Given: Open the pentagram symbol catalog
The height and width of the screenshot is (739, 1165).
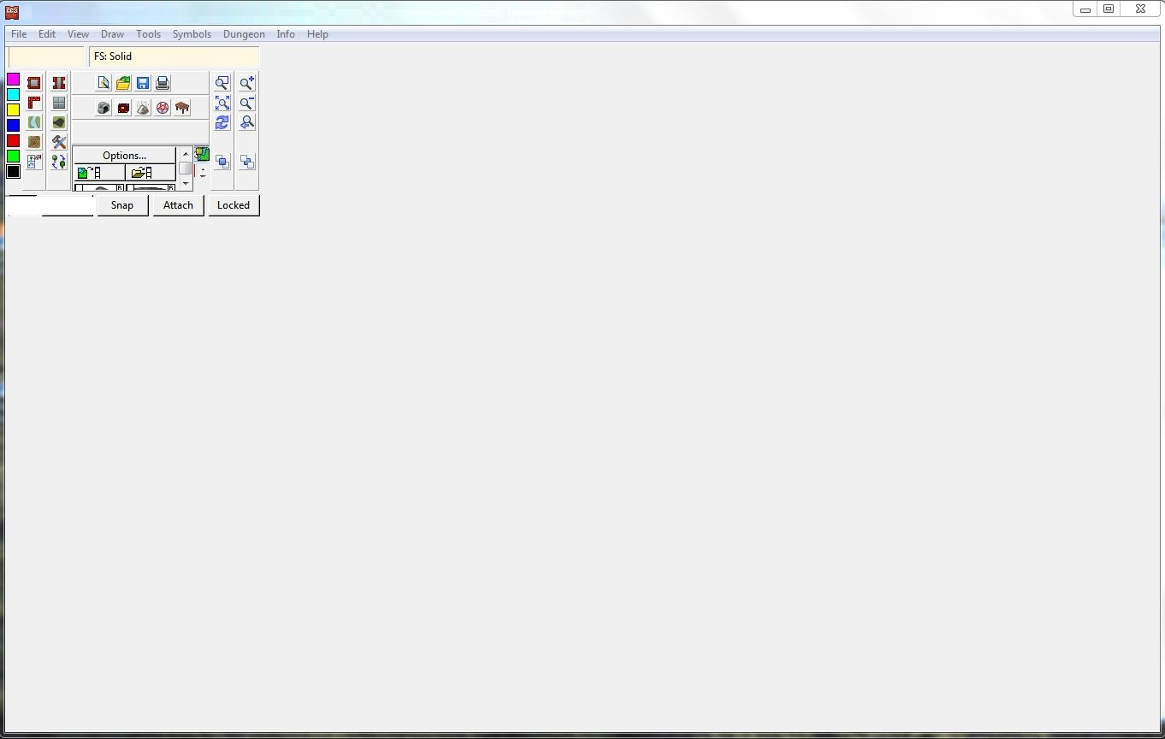Looking at the screenshot, I should coord(163,108).
